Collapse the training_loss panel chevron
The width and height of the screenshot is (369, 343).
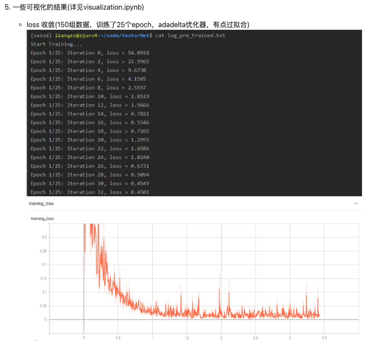(x=355, y=203)
